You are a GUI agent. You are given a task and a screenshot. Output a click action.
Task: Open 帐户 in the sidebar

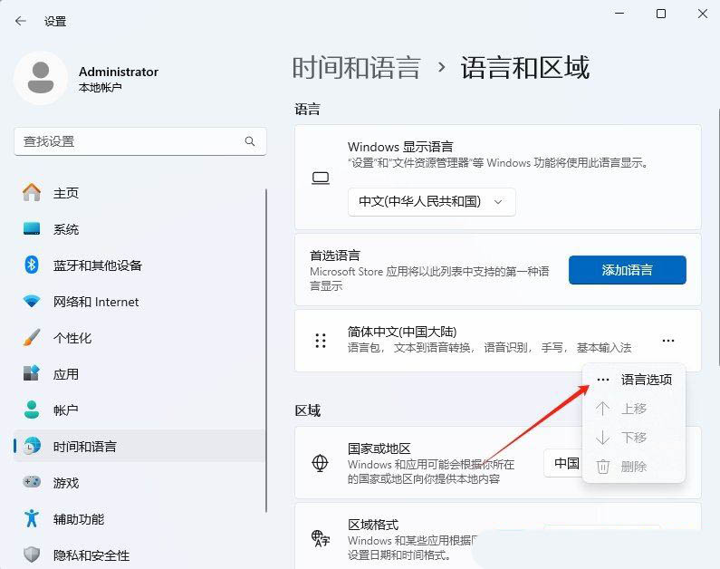(138, 410)
